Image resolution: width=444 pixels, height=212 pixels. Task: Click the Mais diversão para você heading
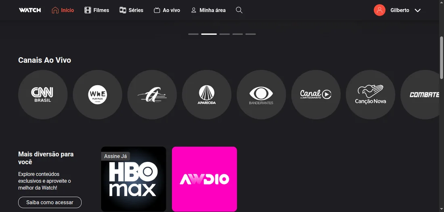[x=46, y=158]
